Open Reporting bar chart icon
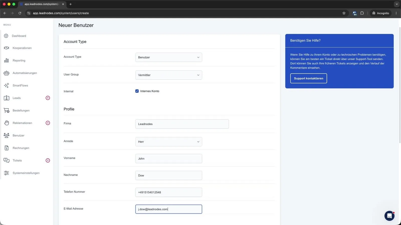 (x=7, y=60)
